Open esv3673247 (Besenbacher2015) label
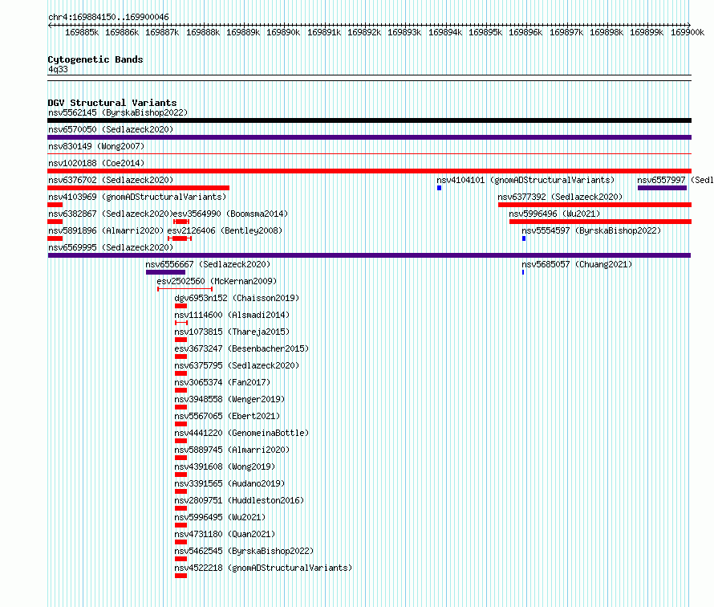Viewport: 714px width, 607px height. click(241, 348)
